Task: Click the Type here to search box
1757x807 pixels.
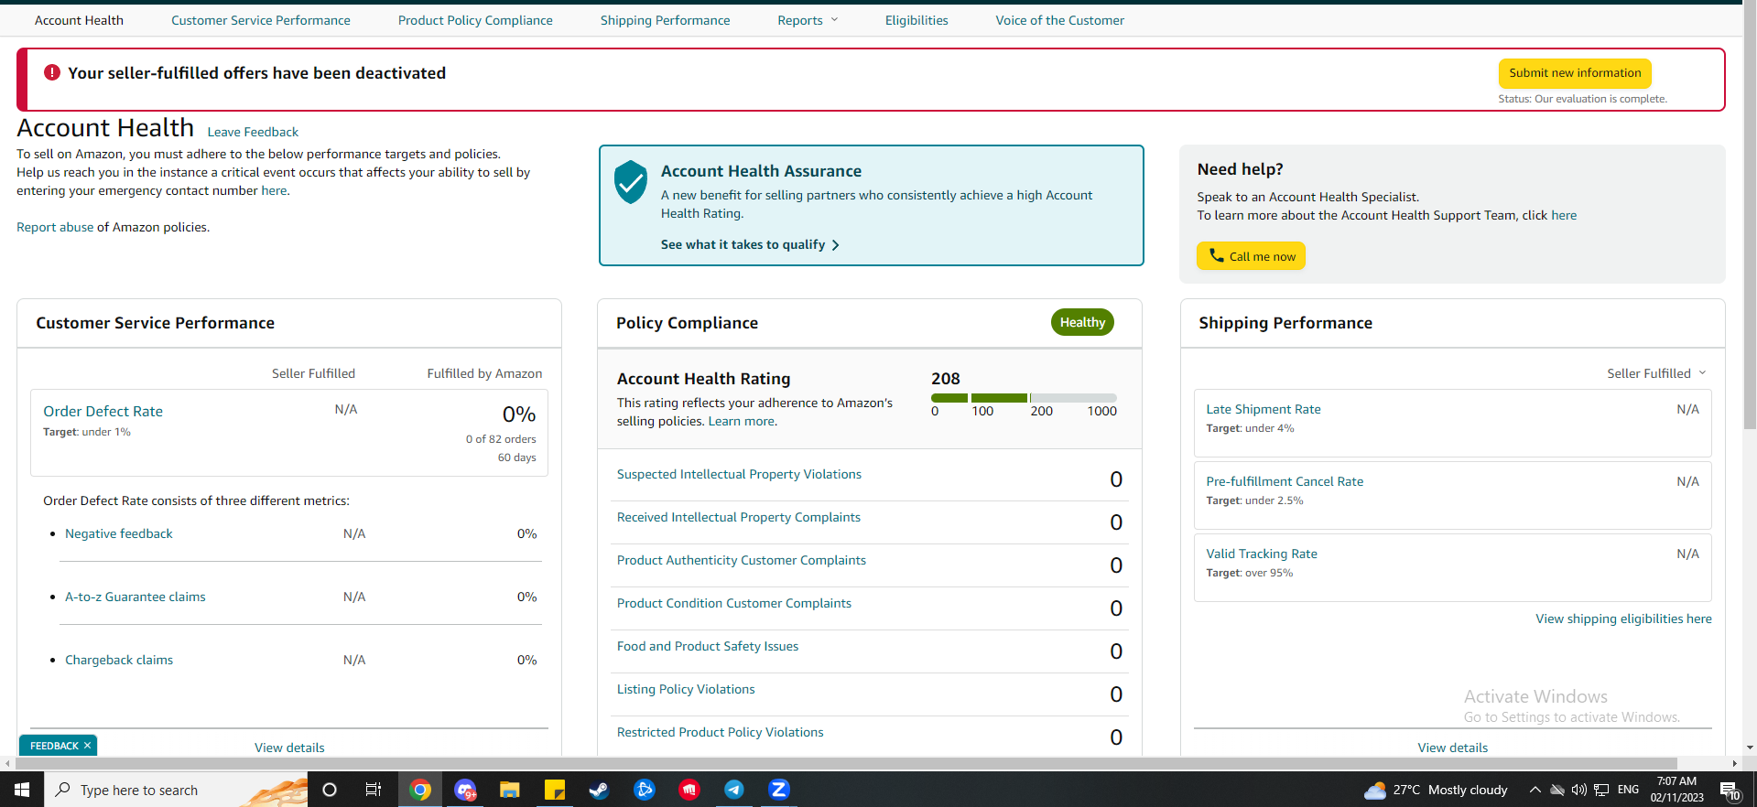Action: 177,790
